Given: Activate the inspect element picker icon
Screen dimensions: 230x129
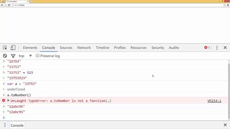Looking at the screenshot, I should [5, 48].
